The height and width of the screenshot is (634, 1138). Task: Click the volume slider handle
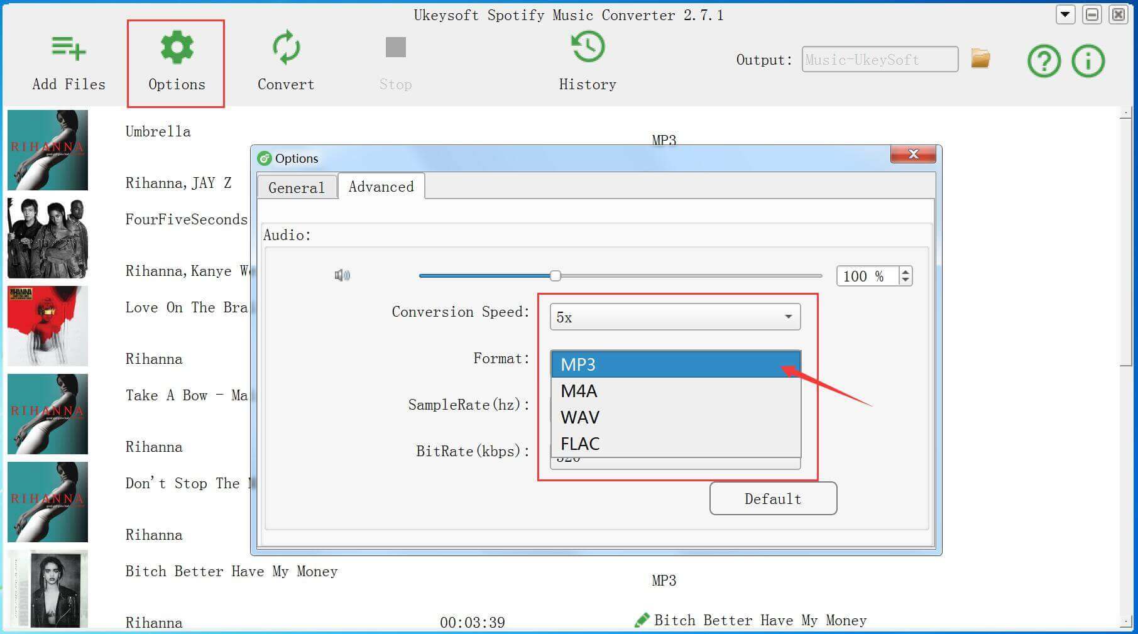click(555, 275)
